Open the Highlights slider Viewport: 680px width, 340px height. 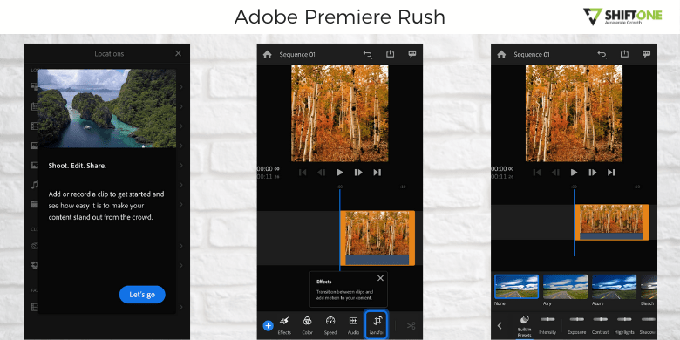624,325
